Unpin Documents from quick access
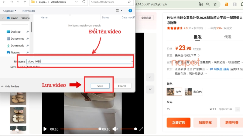 (28, 39)
